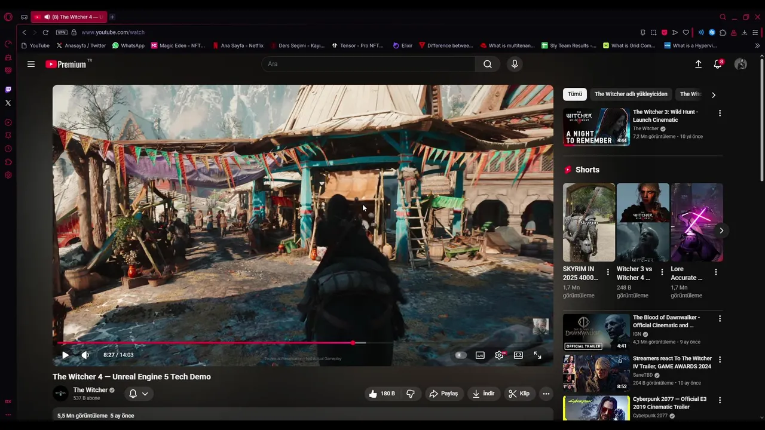Open WhatsApp bookmark
The width and height of the screenshot is (765, 430).
coord(128,45)
